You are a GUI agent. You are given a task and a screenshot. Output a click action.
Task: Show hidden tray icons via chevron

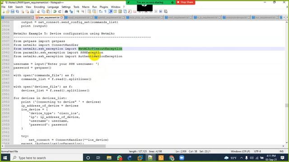242,158
